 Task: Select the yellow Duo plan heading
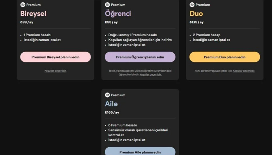pos(196,14)
